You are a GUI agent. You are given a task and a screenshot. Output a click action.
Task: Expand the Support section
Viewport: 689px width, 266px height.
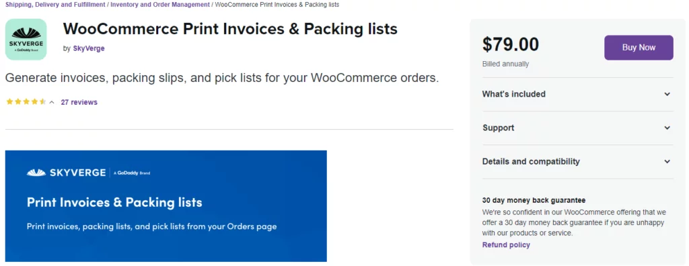point(577,128)
